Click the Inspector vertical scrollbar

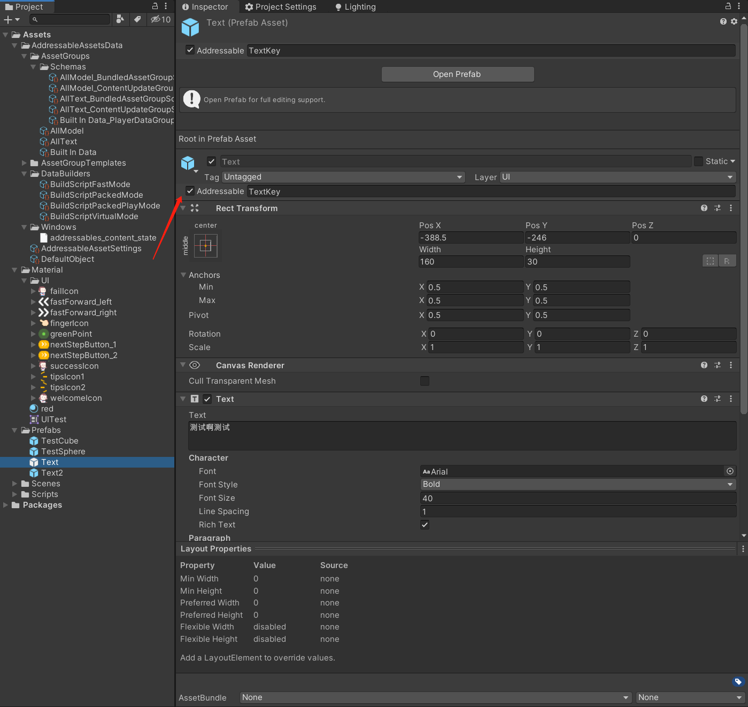tap(744, 219)
